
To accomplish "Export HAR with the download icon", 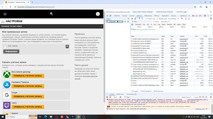I will pyautogui.click(x=189, y=19).
